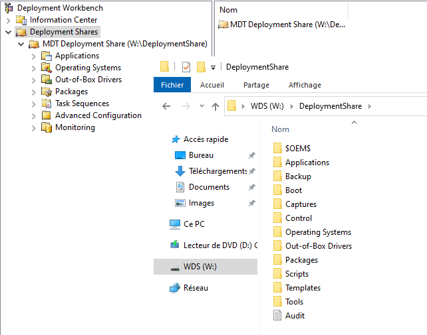
Task: Expand the Operating Systems tree node
Action: tap(33, 68)
